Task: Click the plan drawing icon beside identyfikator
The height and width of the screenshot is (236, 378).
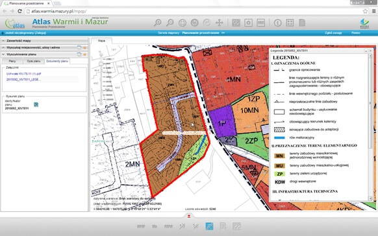Action: [36, 104]
